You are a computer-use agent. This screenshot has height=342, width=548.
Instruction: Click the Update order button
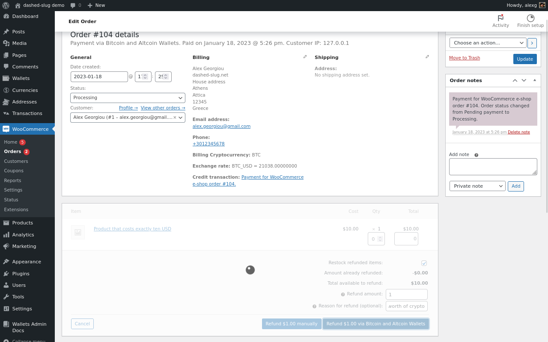(525, 59)
